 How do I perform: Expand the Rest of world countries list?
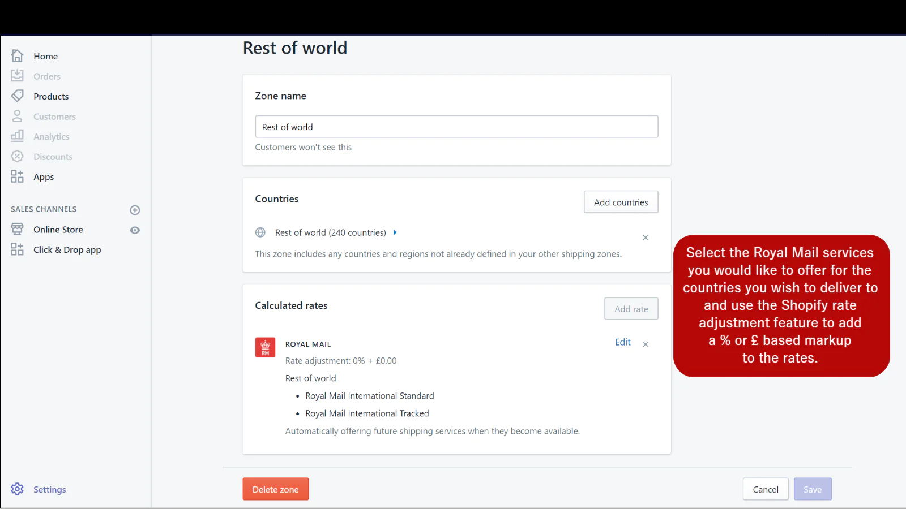click(395, 232)
